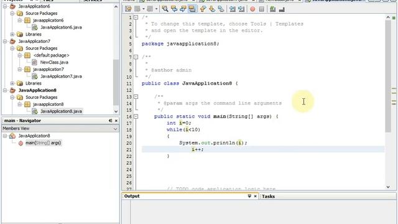Screen dimensions: 398x224
Task: Expand Libraries under JavaApplication6
Action: [12, 34]
